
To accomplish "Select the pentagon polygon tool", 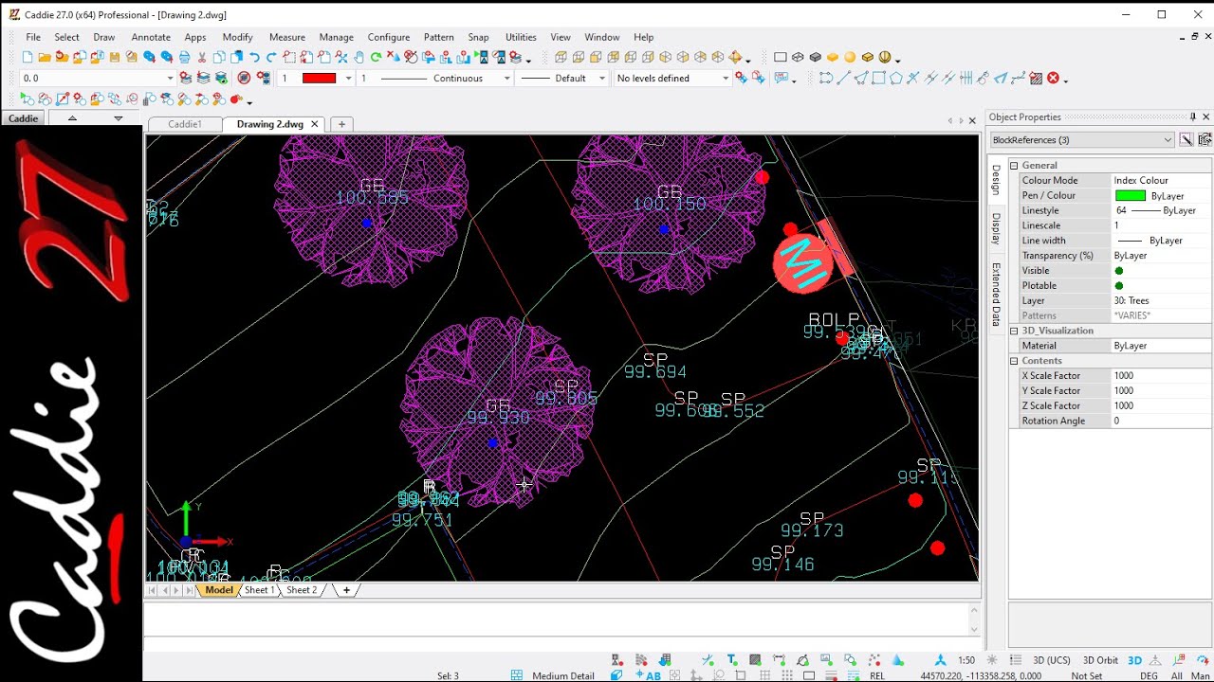I will point(896,79).
